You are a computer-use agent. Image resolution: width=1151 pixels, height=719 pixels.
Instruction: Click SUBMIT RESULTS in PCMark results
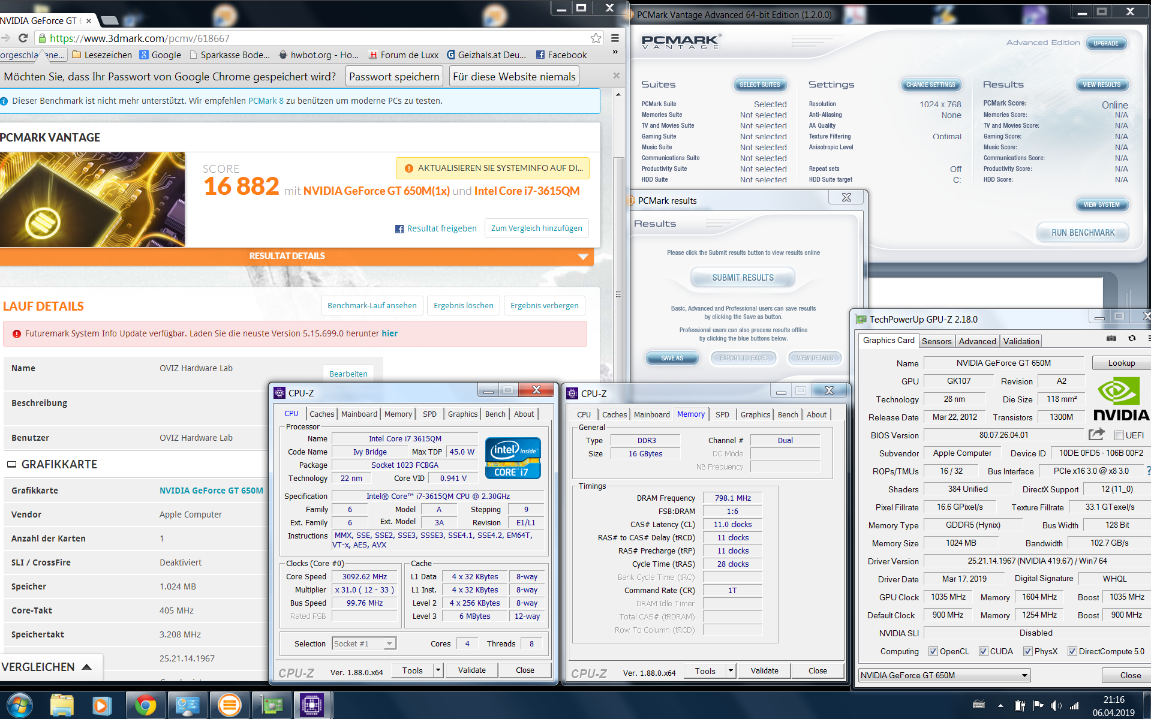pos(743,278)
